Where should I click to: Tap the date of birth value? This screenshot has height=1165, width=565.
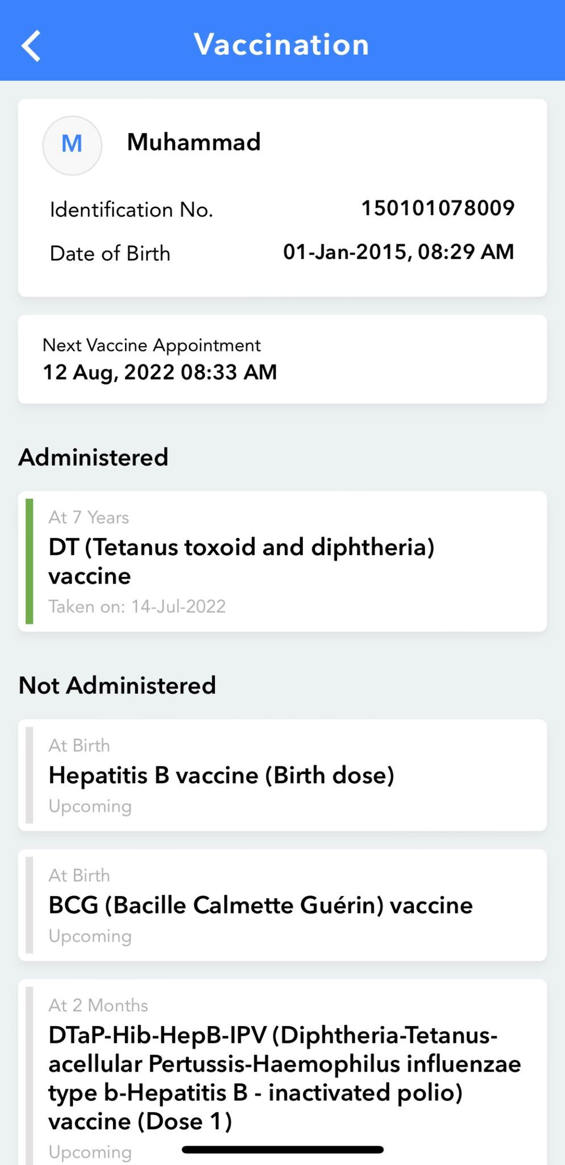[398, 252]
